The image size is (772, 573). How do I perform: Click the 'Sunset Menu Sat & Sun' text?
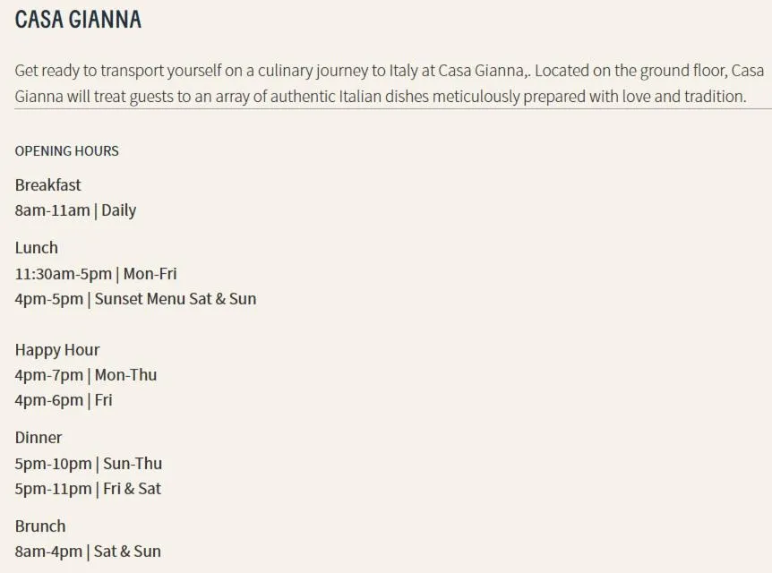(176, 298)
